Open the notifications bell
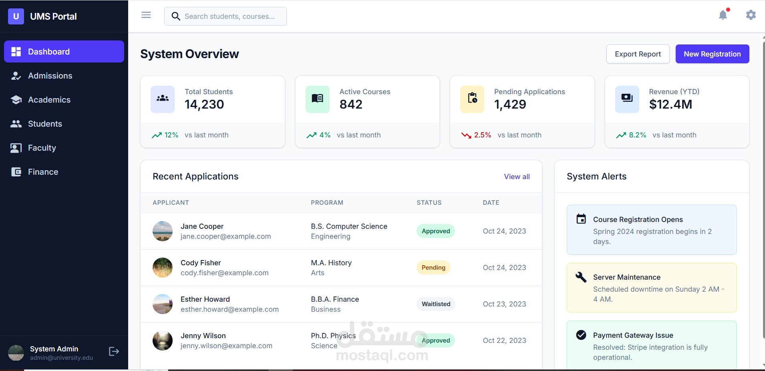Viewport: 765px width, 371px height. click(x=723, y=15)
